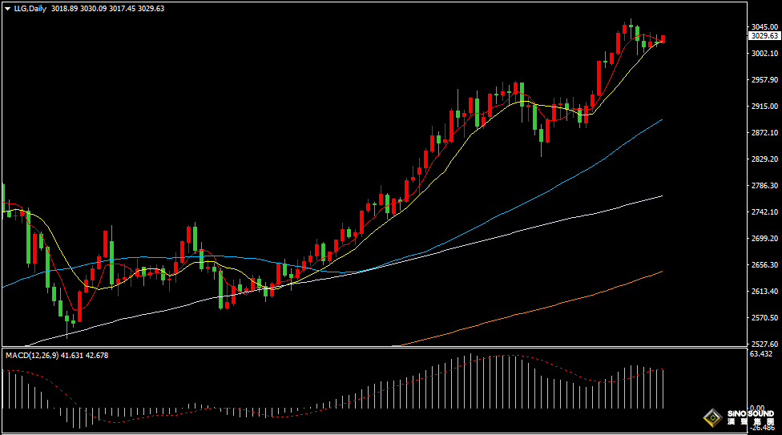Click the LLG,Daily symbol label

[x=30, y=9]
